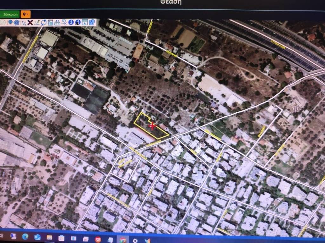325x243 pixels.
Task: Open the list document icon
Action: coord(50,22)
